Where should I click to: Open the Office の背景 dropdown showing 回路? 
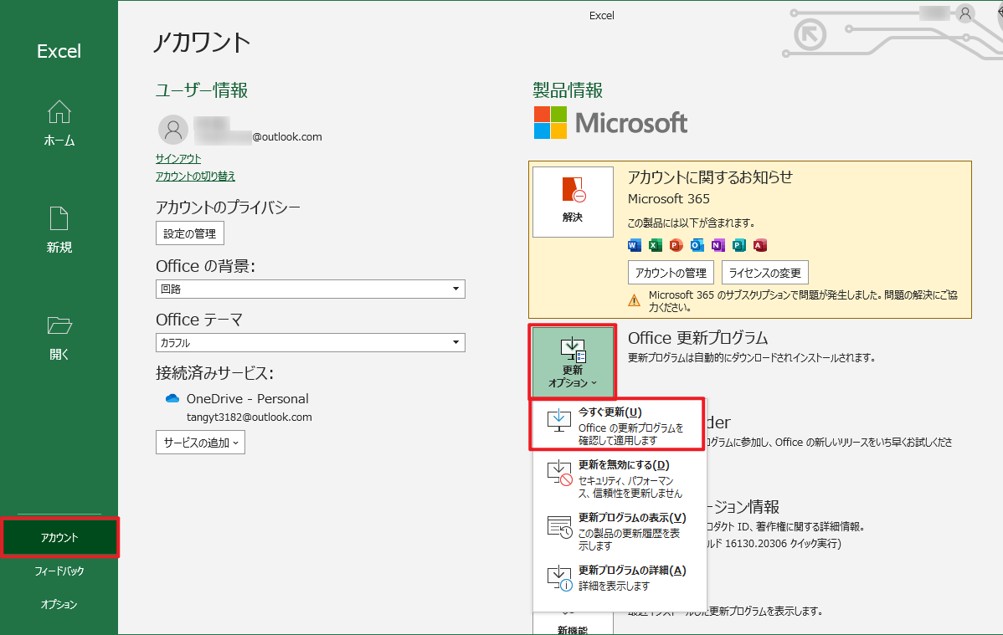(x=311, y=289)
